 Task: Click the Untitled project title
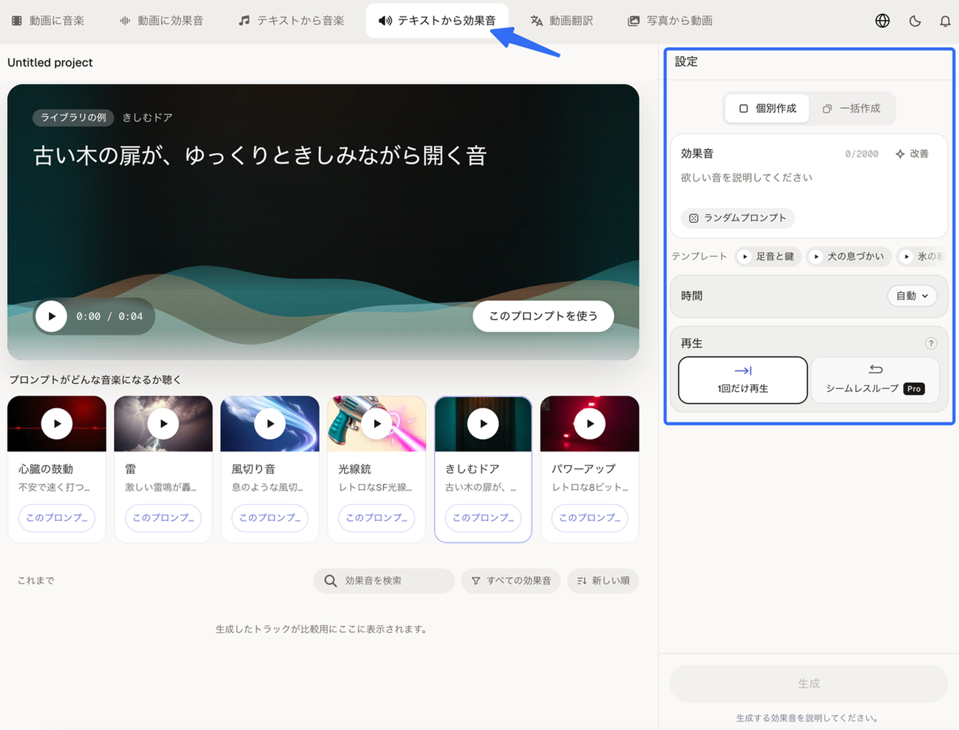point(50,63)
